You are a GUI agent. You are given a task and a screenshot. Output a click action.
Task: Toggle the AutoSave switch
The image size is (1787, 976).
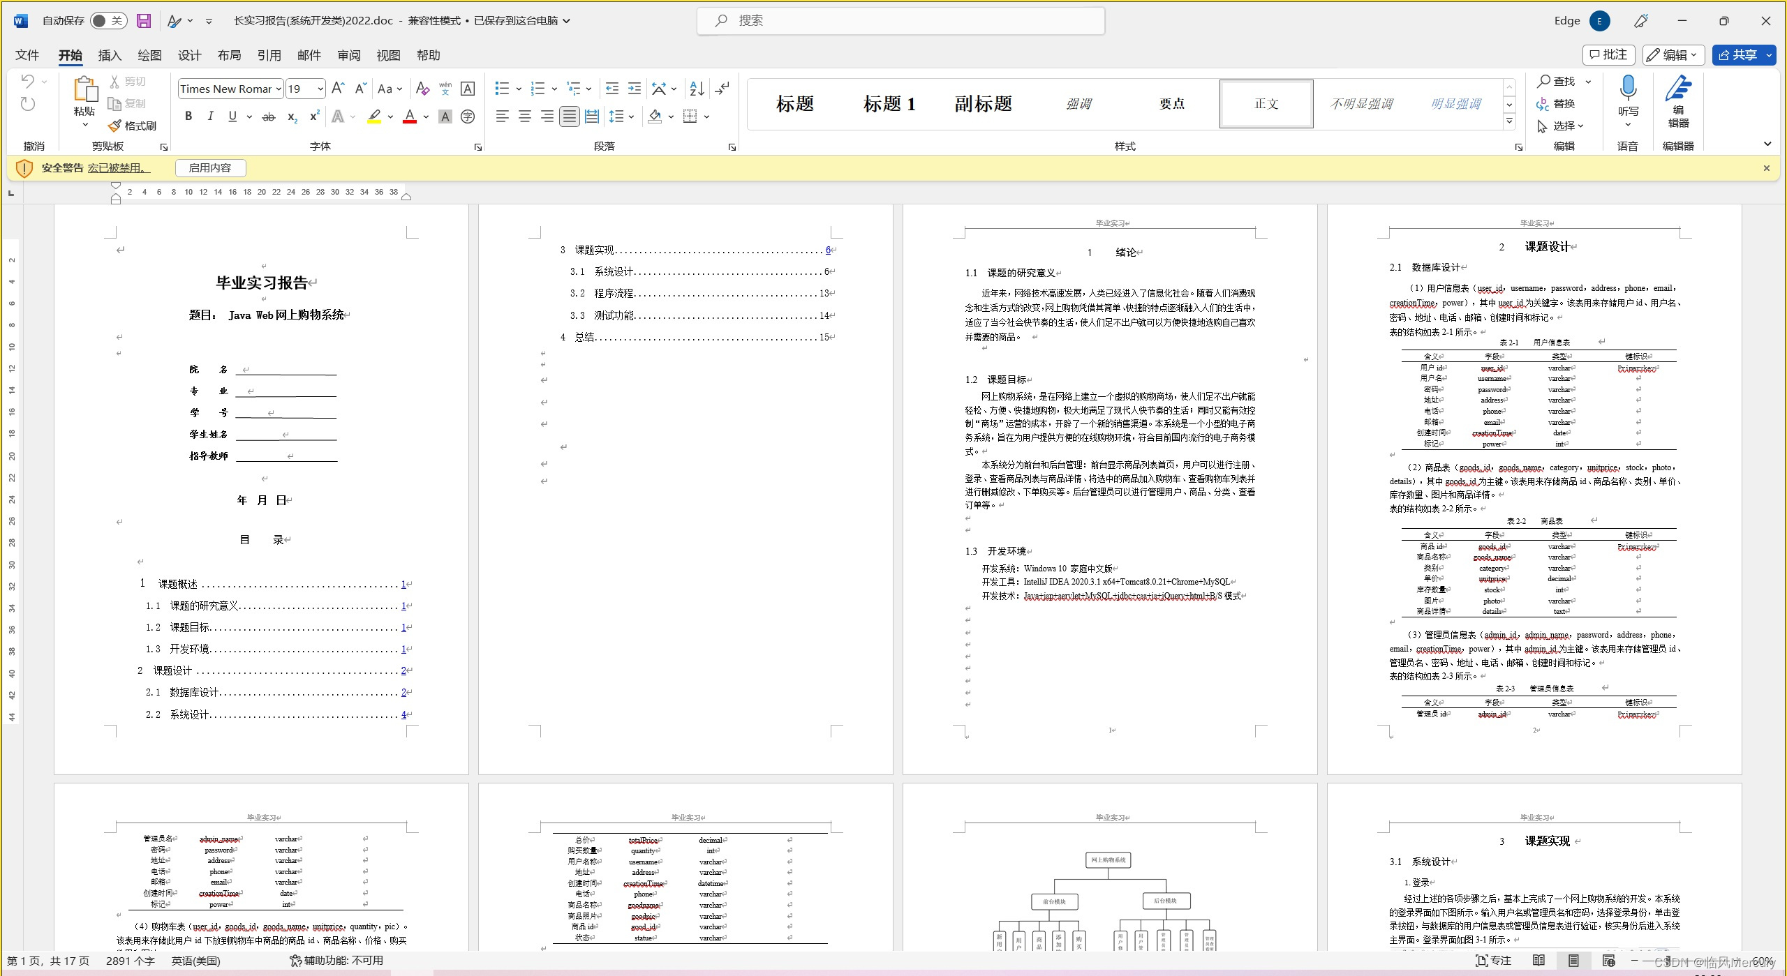point(107,21)
